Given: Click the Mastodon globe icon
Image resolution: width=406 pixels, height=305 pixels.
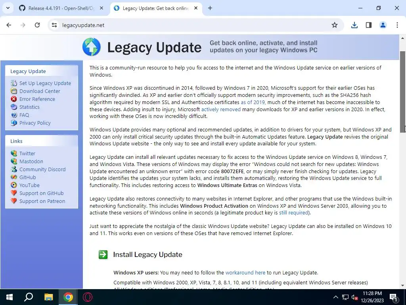Looking at the screenshot, I should point(14,161).
